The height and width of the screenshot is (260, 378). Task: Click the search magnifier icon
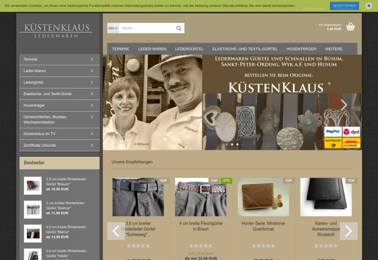[179, 28]
